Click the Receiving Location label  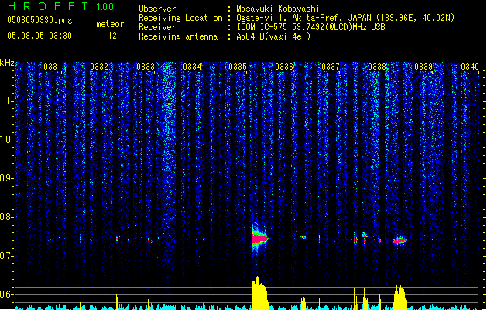point(180,18)
